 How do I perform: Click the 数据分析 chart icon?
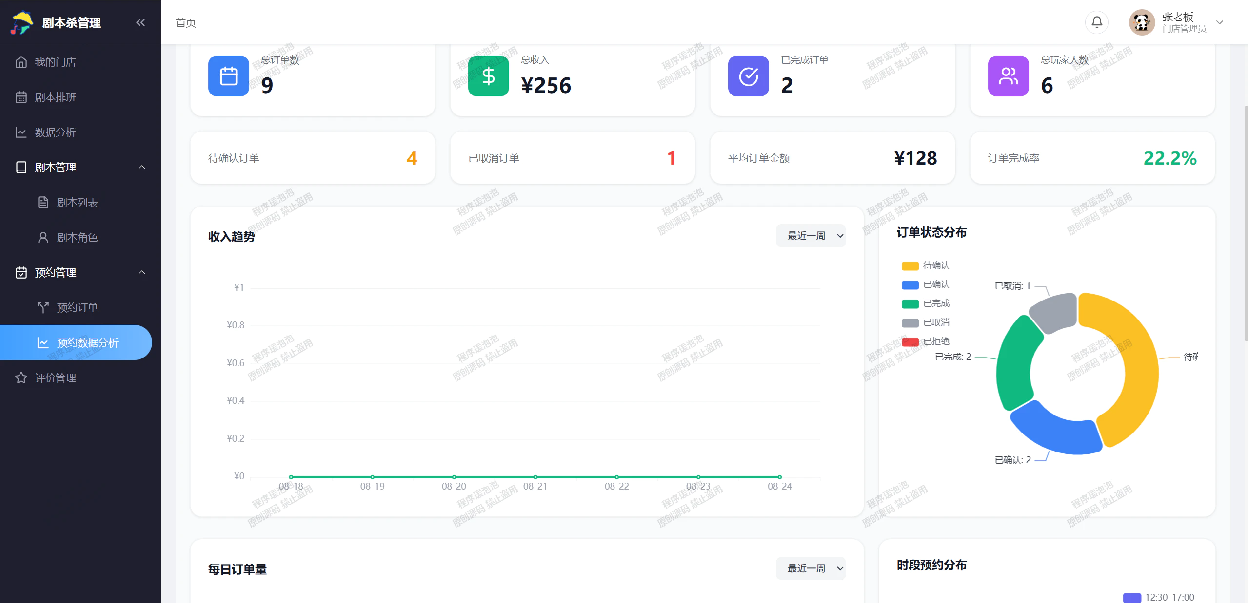21,132
